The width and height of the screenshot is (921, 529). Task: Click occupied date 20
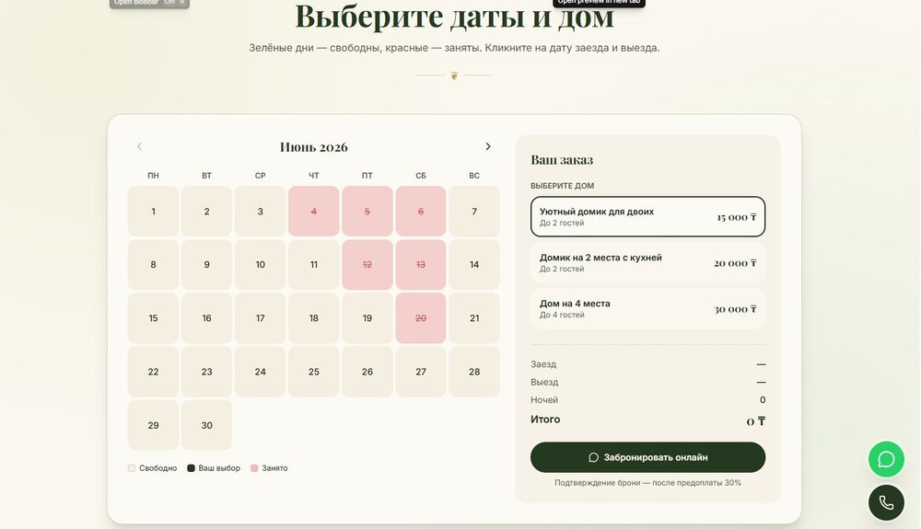tap(421, 318)
